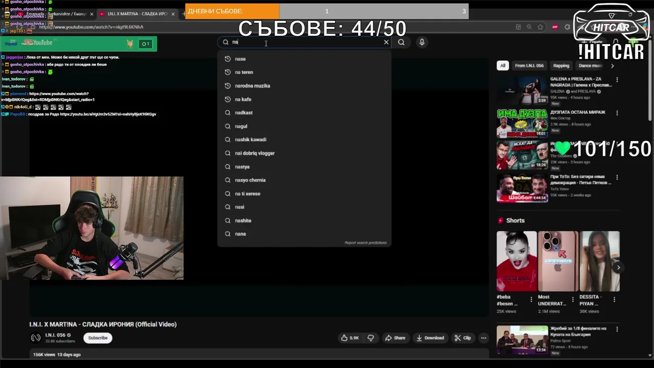Select 'na ti xerese' suggestion

pos(304,194)
